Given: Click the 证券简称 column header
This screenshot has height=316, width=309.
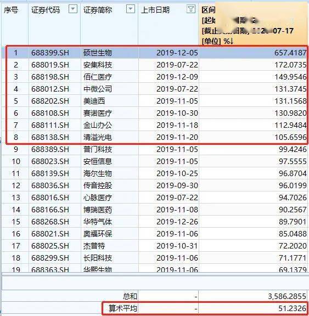Looking at the screenshot, I should [x=98, y=10].
